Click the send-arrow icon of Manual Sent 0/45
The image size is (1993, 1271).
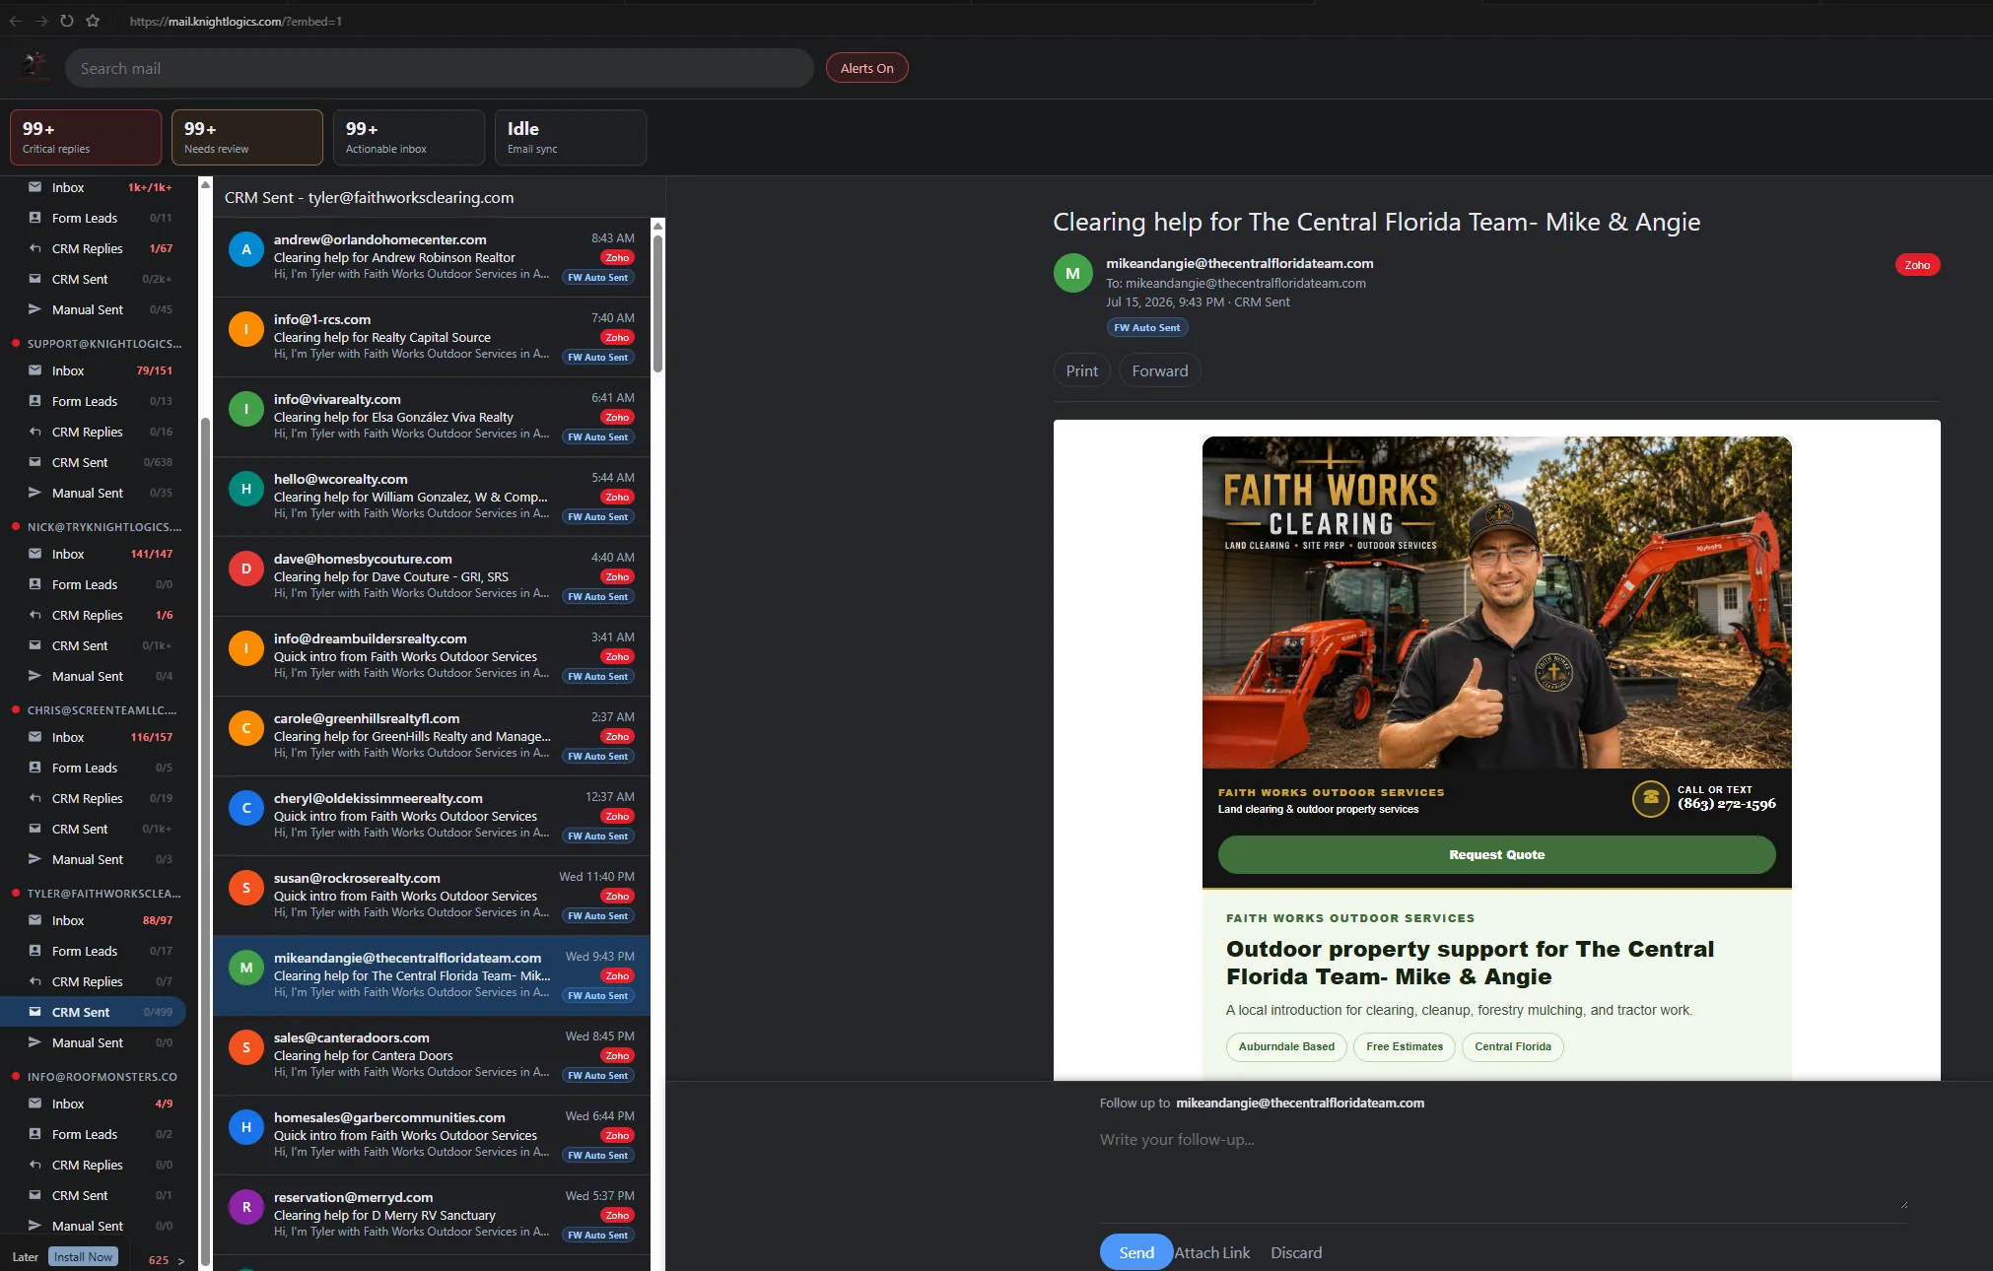34,309
